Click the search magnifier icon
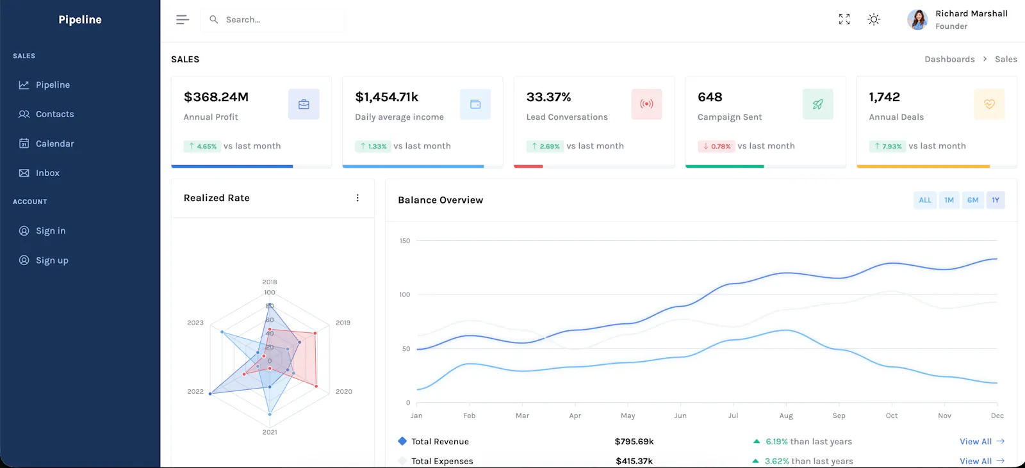 [214, 19]
